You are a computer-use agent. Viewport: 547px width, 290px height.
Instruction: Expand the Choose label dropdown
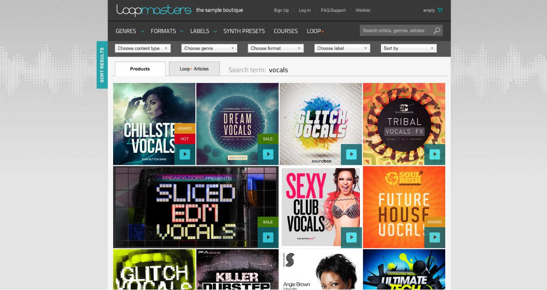(342, 48)
